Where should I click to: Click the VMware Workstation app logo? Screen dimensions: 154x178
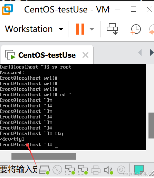(x=7, y=9)
